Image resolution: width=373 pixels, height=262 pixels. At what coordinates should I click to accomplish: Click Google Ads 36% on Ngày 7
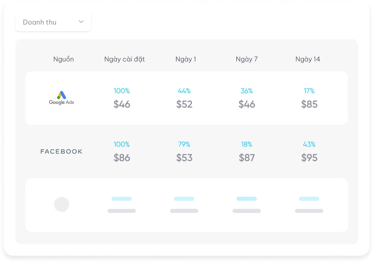point(247,91)
